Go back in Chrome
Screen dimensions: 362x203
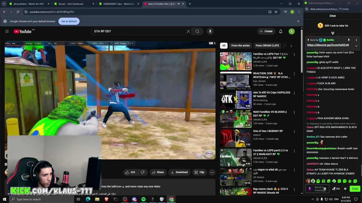pyautogui.click(x=4, y=12)
